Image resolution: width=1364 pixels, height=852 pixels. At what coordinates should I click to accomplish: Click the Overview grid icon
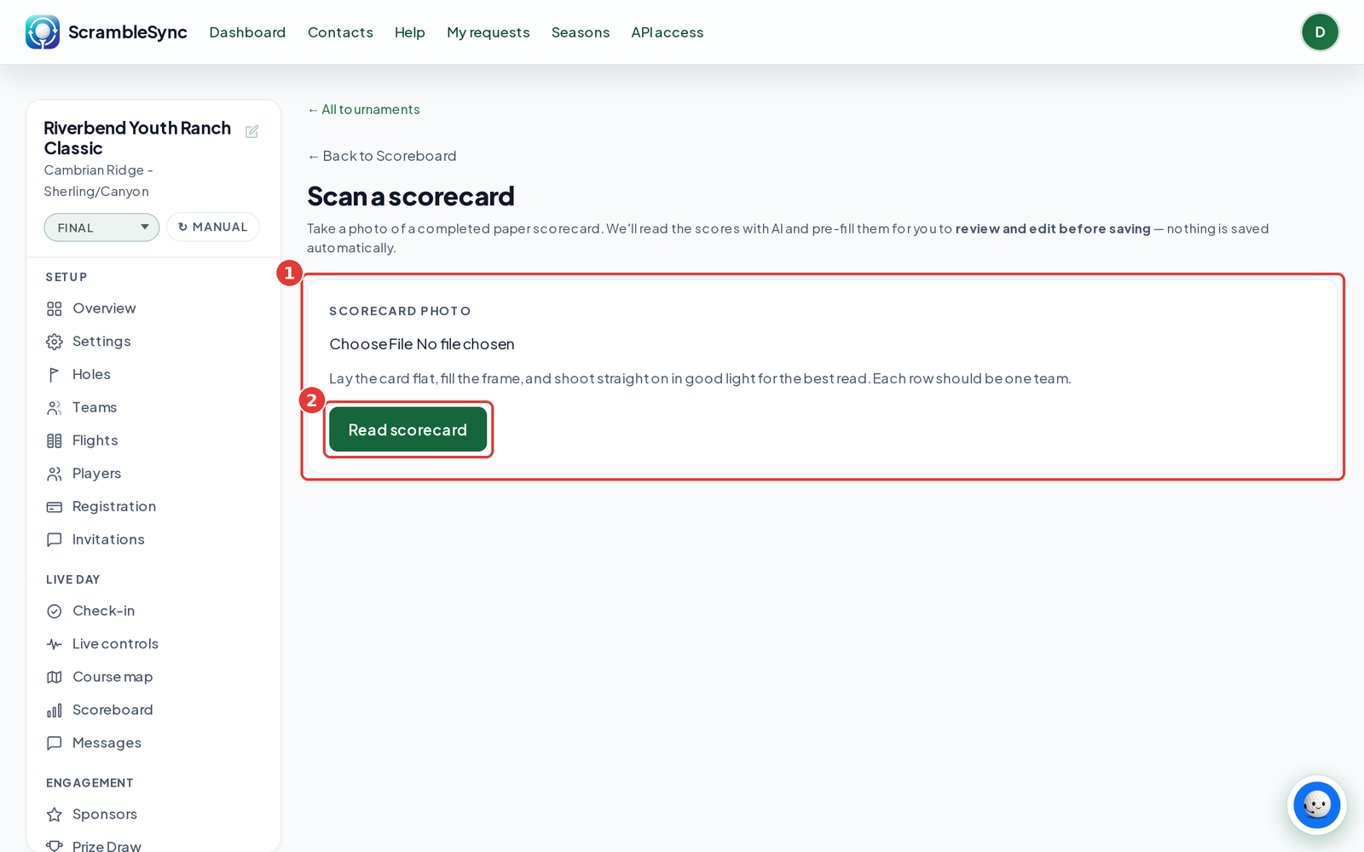tap(55, 308)
